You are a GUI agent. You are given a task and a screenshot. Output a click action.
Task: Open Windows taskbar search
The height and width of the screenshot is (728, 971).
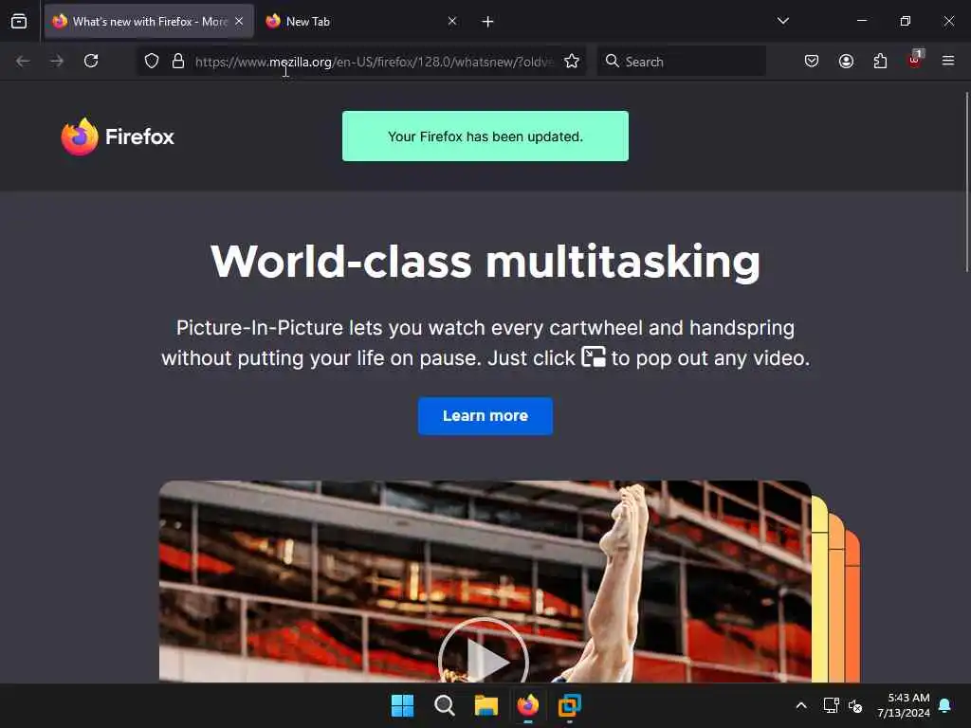(x=445, y=705)
